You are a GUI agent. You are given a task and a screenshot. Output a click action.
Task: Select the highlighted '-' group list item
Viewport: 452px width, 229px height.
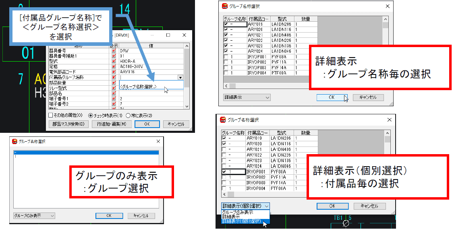tap(86, 153)
